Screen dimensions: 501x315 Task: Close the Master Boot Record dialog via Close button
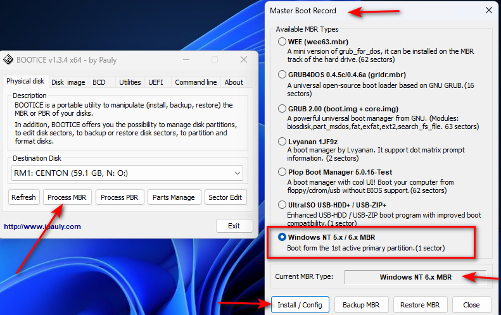[x=471, y=305]
